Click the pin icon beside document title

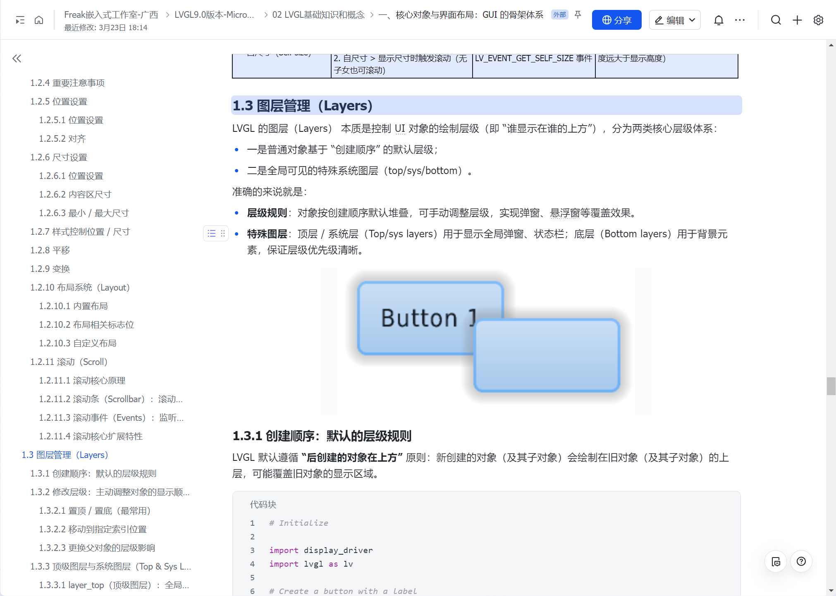[578, 14]
